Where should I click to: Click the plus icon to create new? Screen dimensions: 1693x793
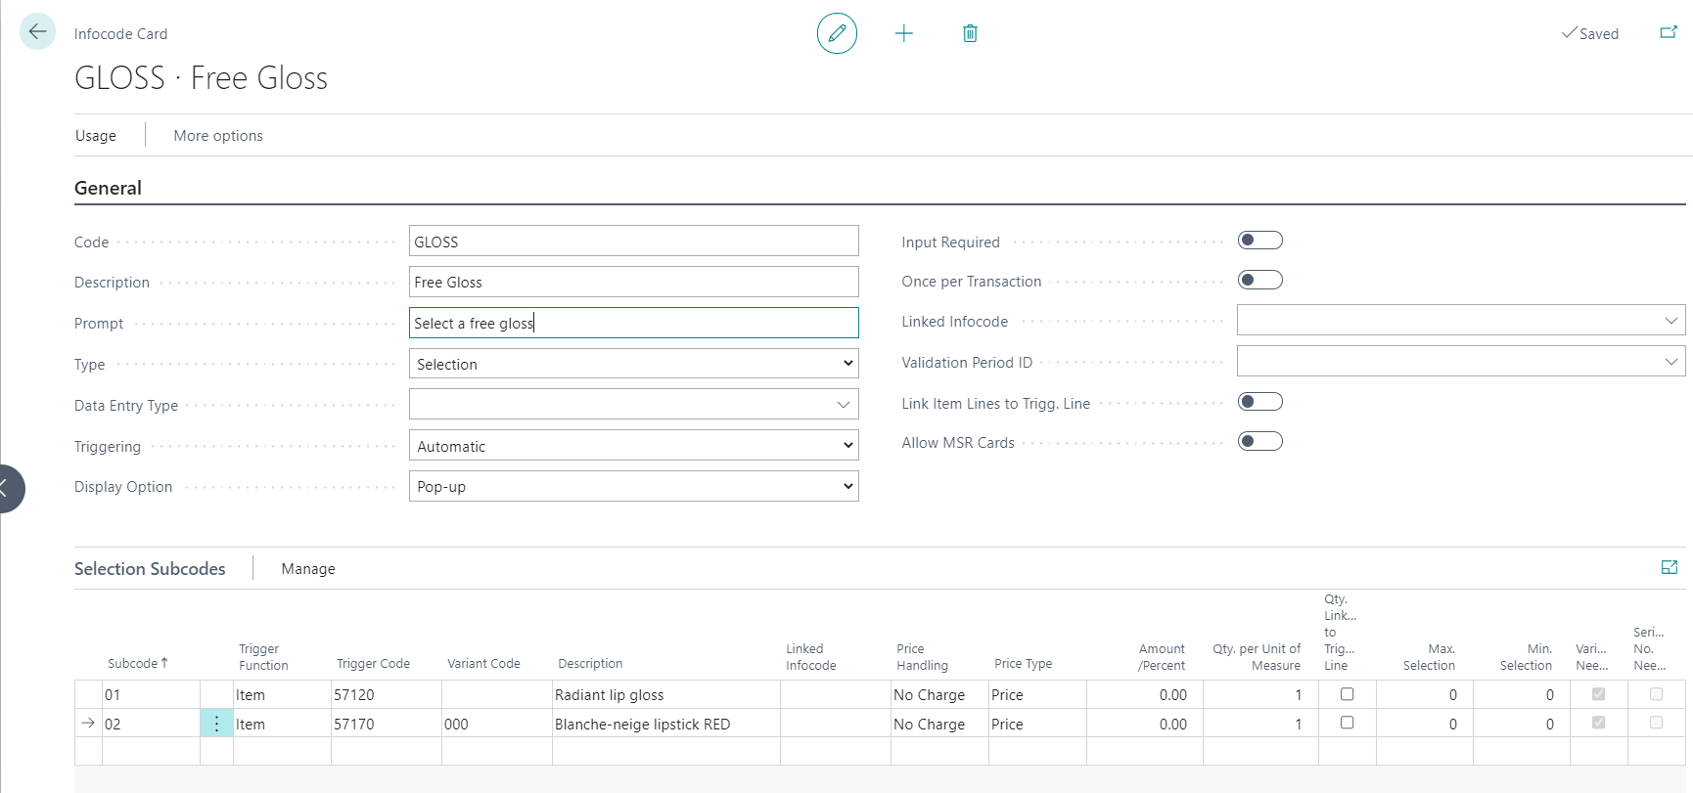[x=903, y=33]
